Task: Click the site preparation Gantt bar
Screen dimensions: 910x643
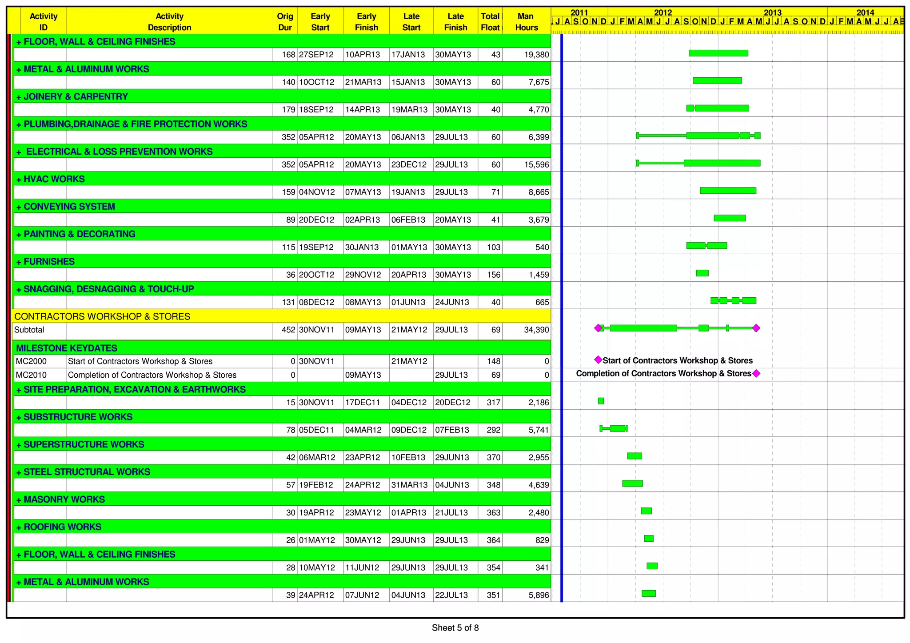Action: (x=601, y=401)
